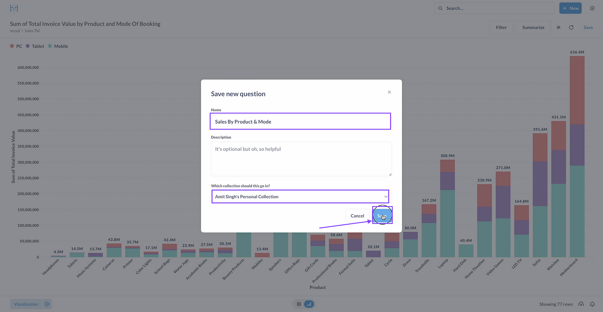Image resolution: width=603 pixels, height=312 pixels.
Task: Open the Summarize panel
Action: 533,28
